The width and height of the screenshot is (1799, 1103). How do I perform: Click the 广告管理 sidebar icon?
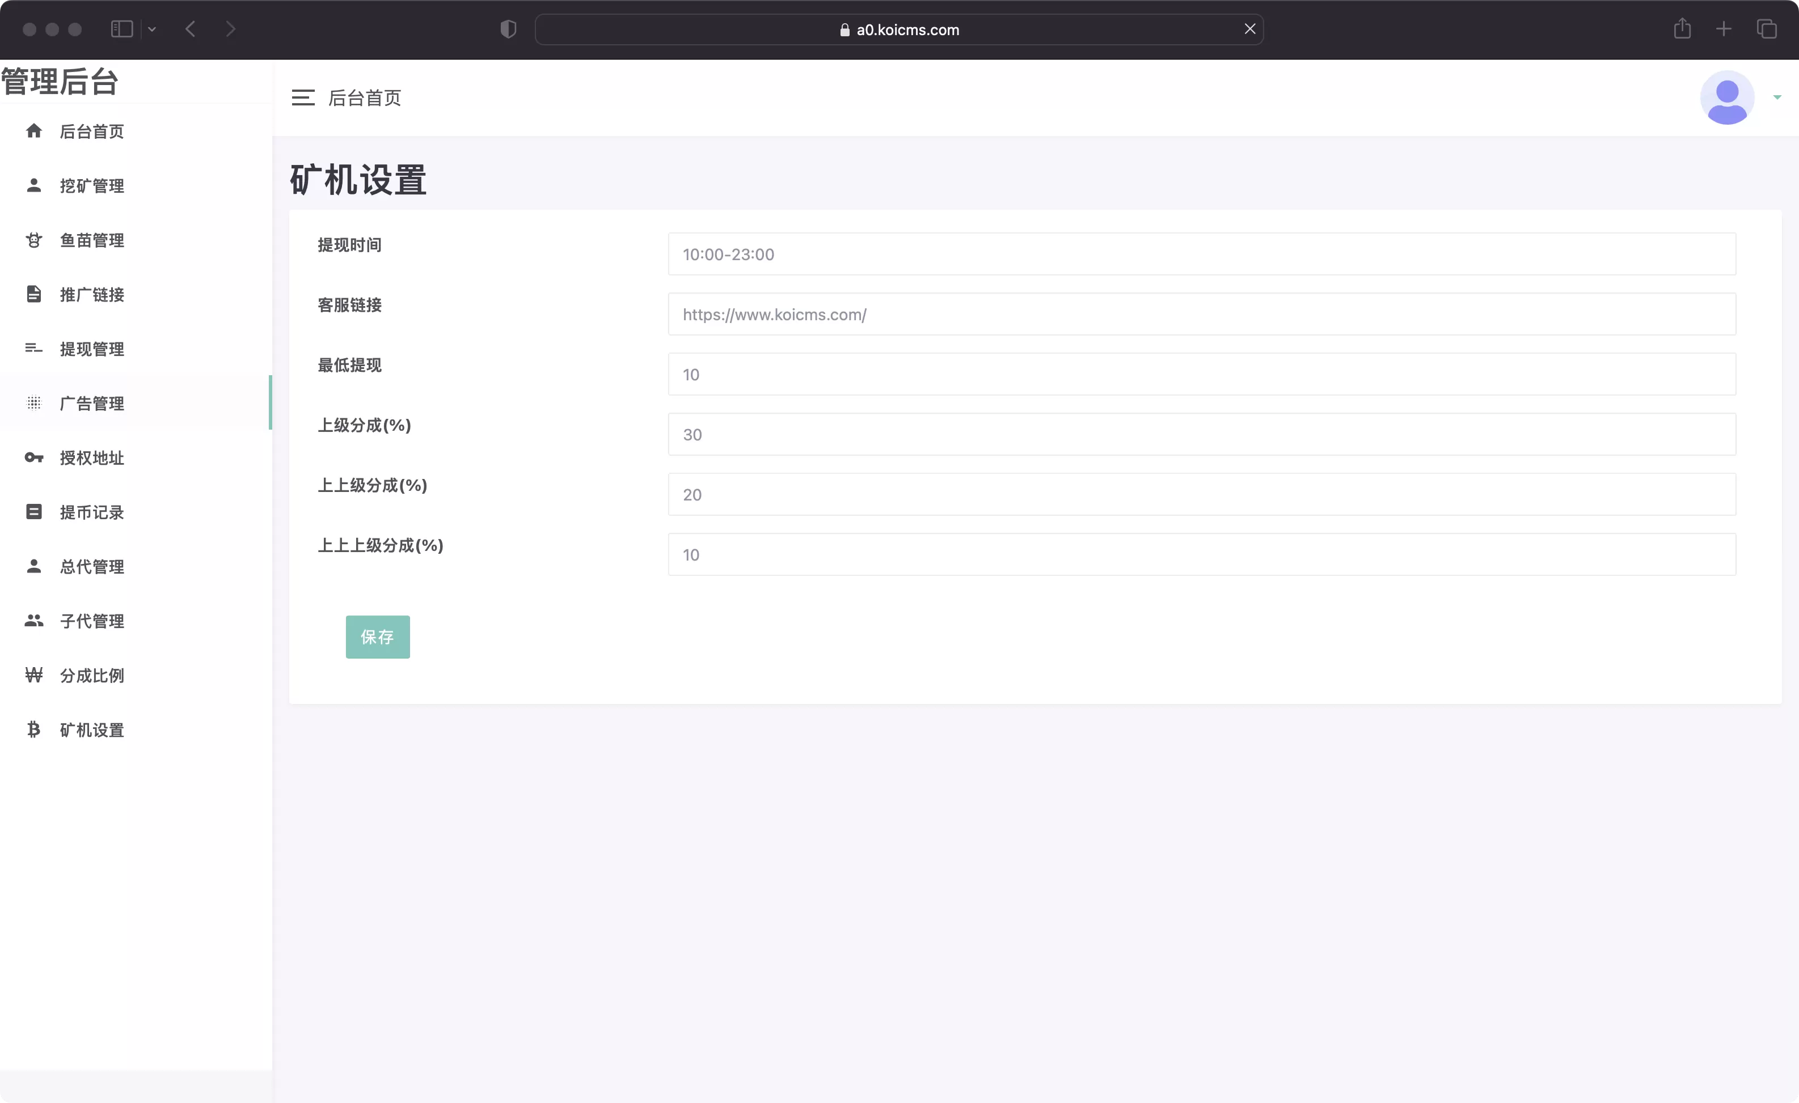32,403
